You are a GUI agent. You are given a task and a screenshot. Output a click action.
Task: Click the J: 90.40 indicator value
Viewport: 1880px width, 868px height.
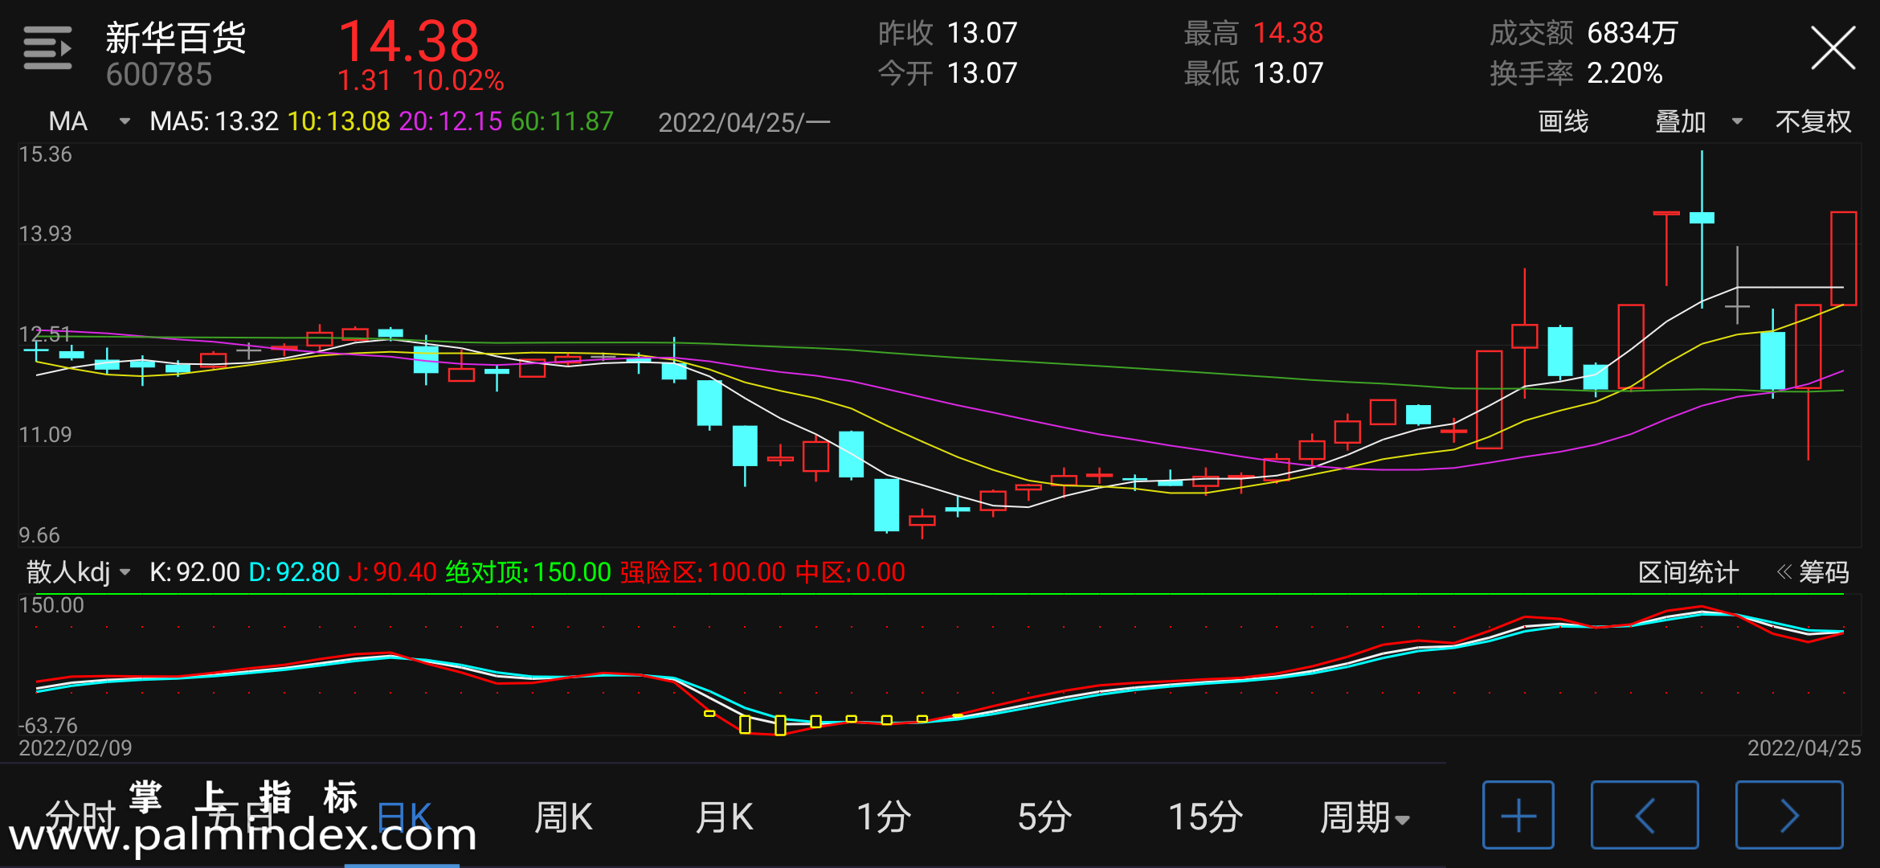[x=392, y=572]
